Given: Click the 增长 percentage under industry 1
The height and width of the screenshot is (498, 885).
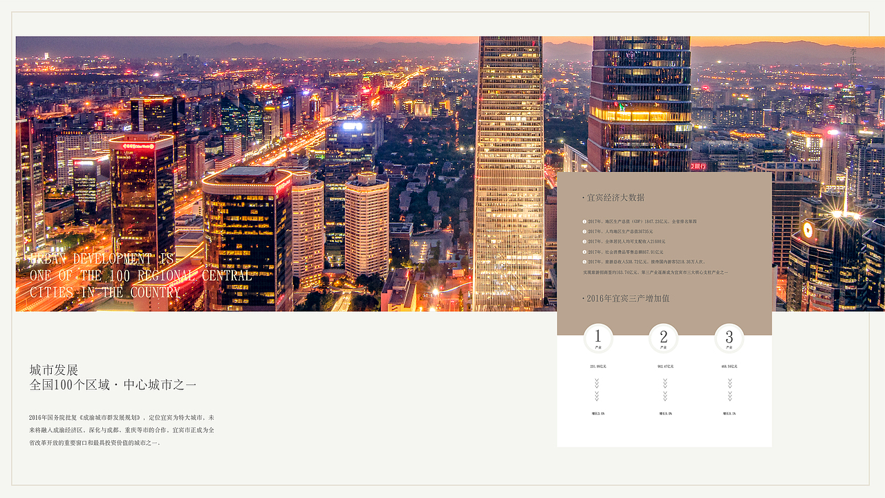Looking at the screenshot, I should 598,414.
